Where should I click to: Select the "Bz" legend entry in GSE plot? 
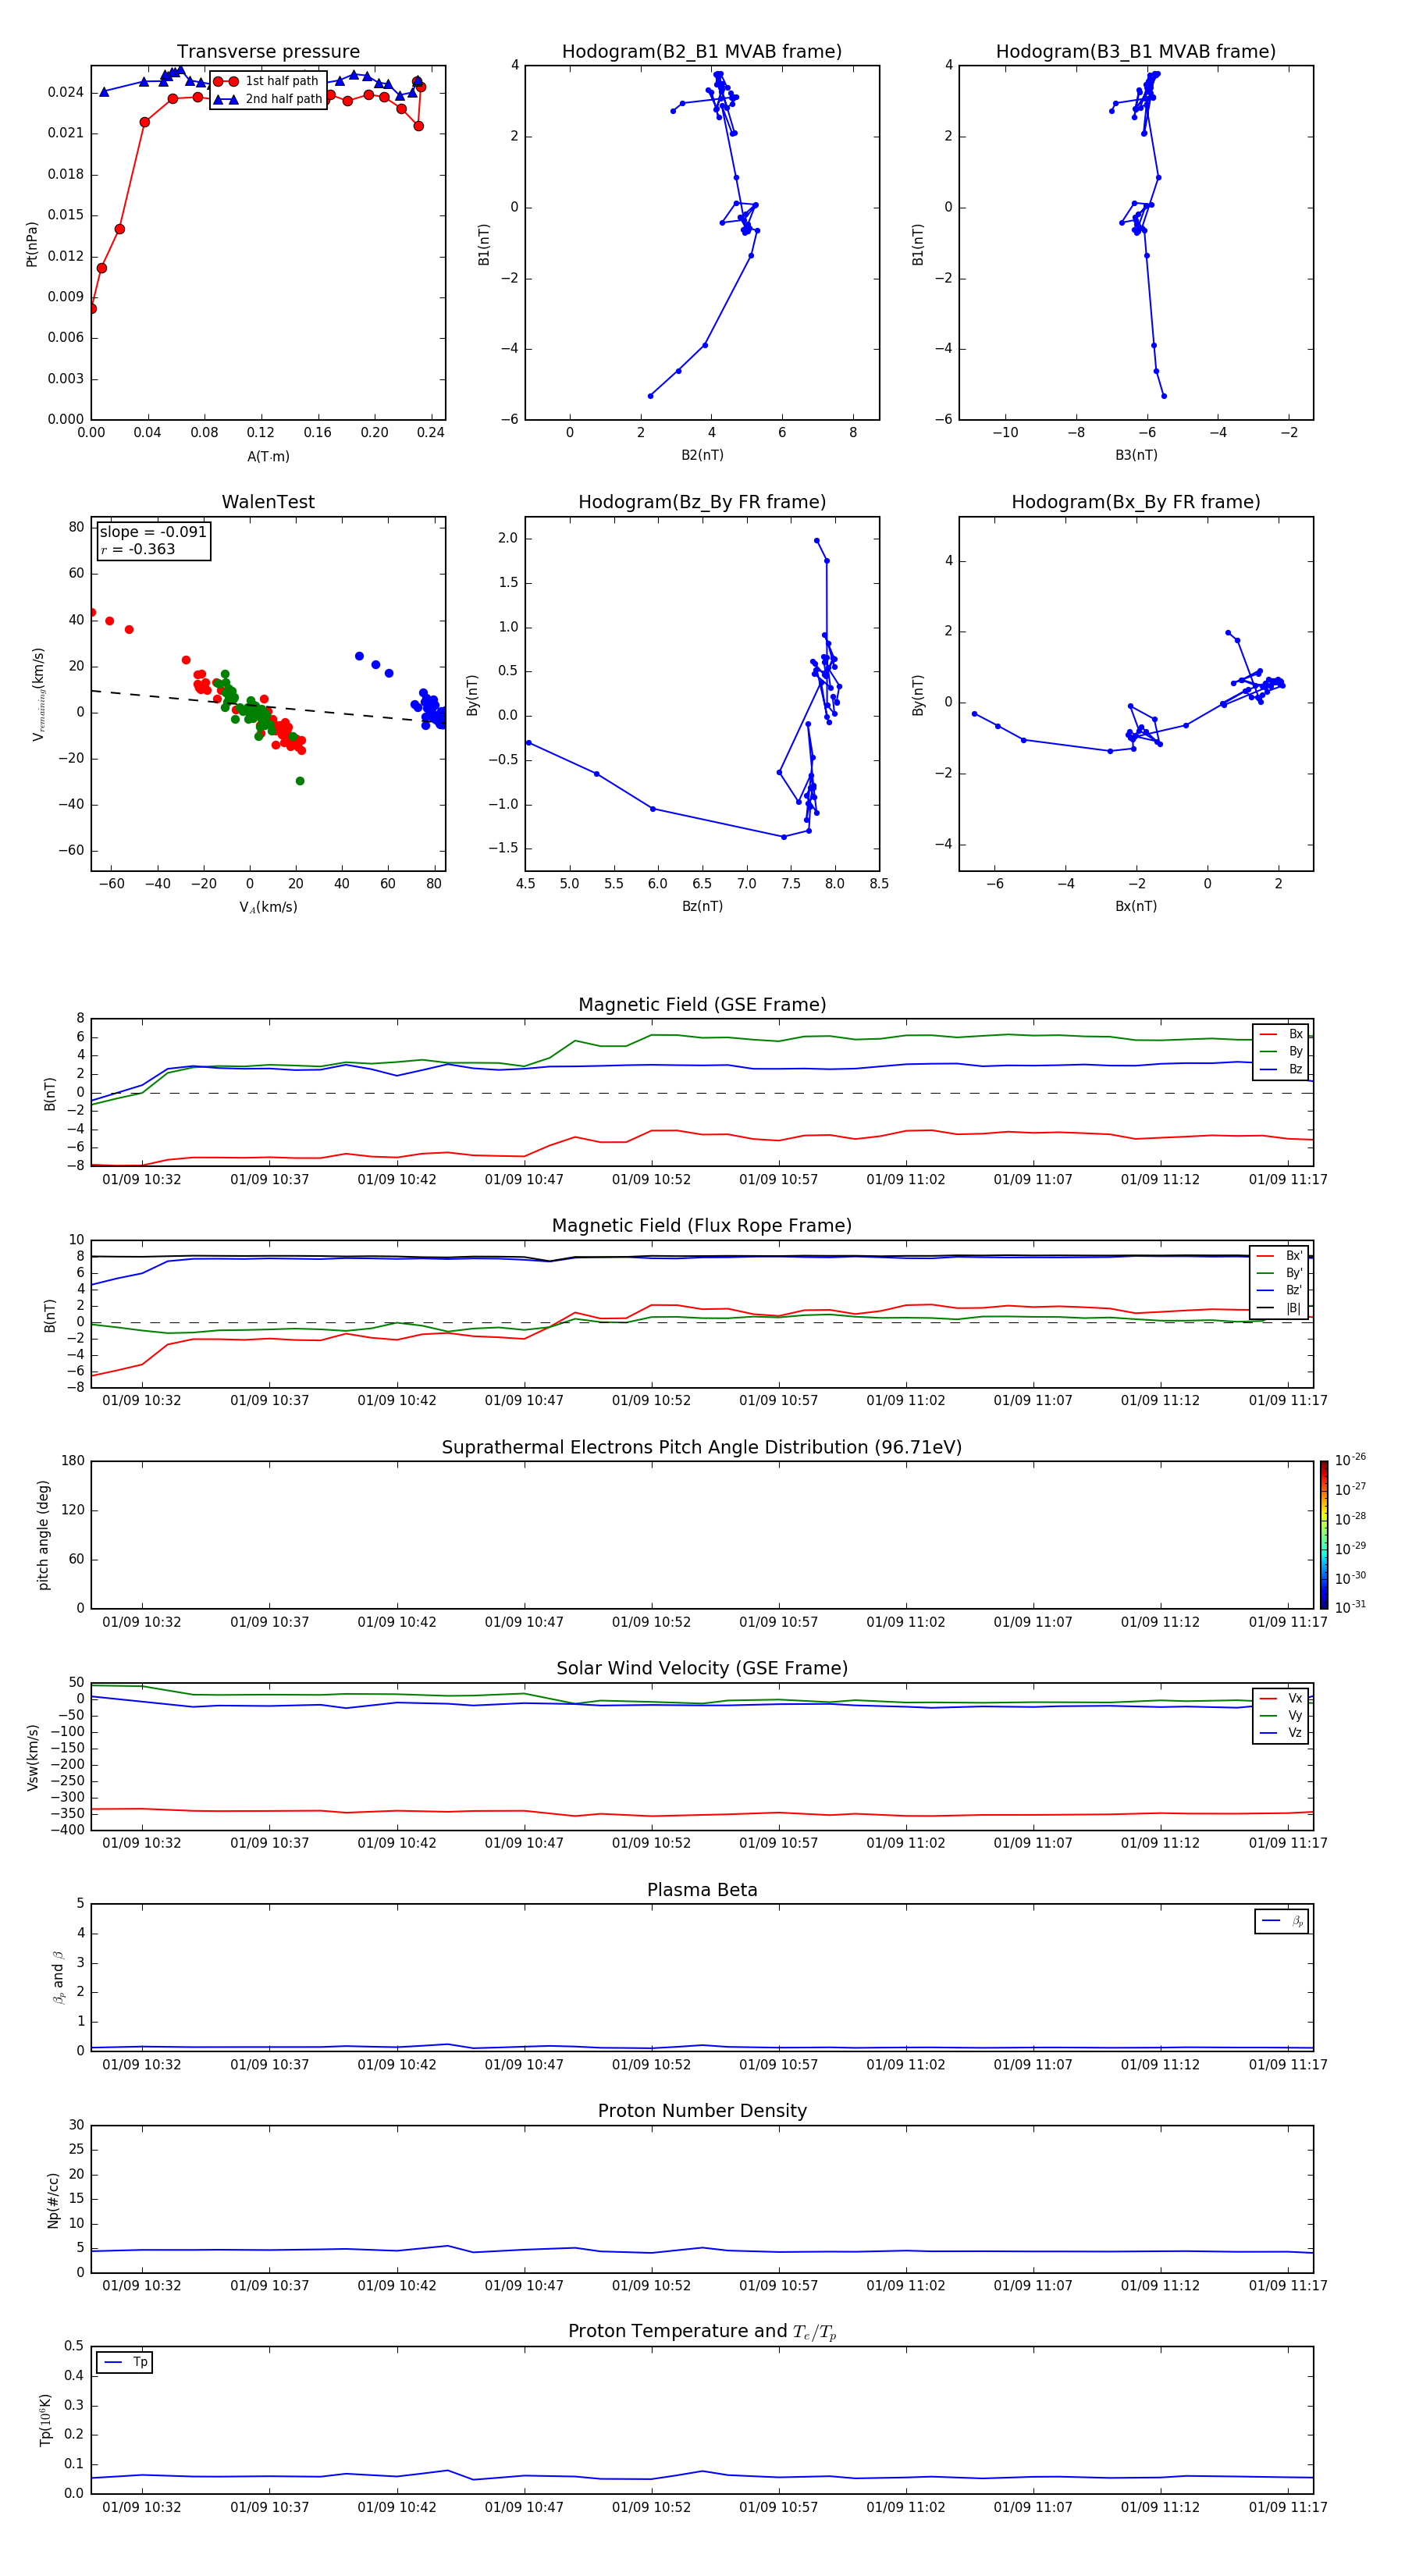(1281, 1069)
